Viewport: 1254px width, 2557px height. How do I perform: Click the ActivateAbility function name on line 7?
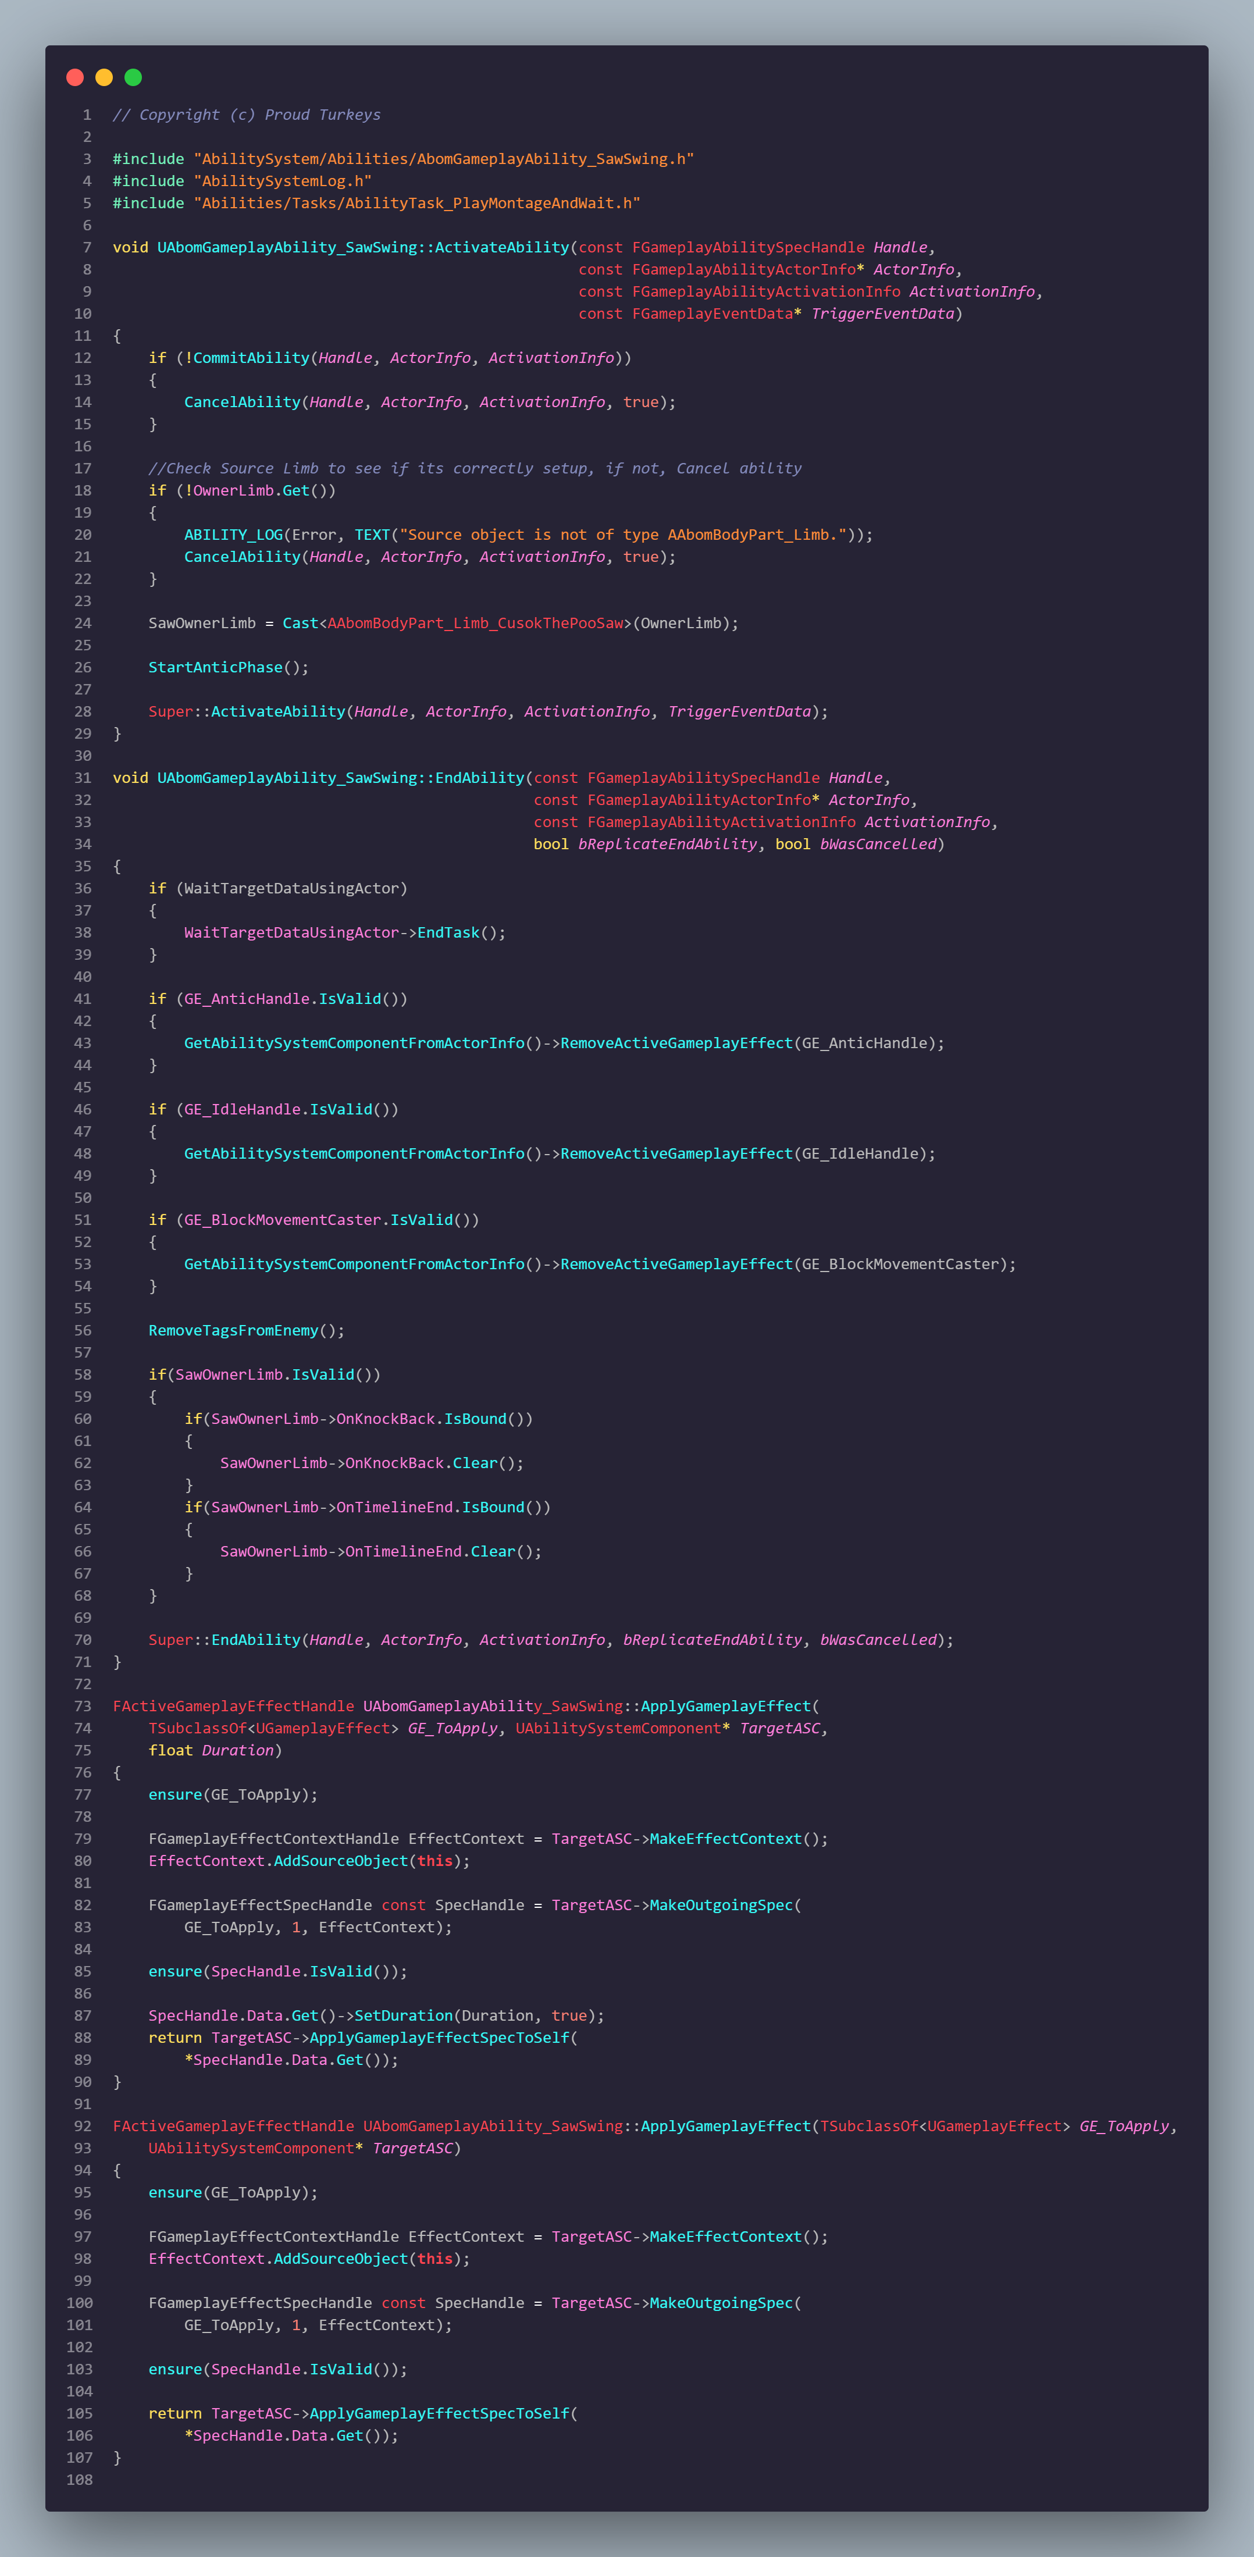[503, 247]
